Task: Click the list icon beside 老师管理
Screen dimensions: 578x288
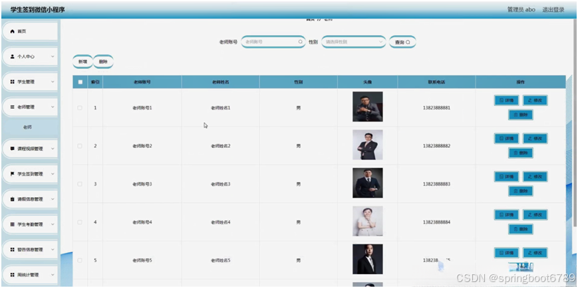Action: pyautogui.click(x=12, y=107)
